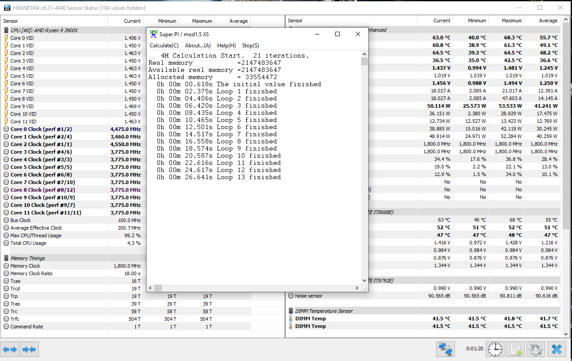Click the DIMM Temperature Sensor header icon
Image resolution: width=572 pixels, height=361 pixels.
290,311
